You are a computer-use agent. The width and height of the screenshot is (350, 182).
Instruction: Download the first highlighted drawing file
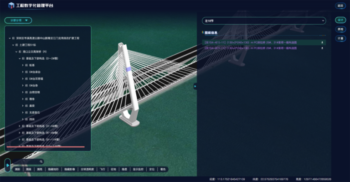click(x=322, y=42)
